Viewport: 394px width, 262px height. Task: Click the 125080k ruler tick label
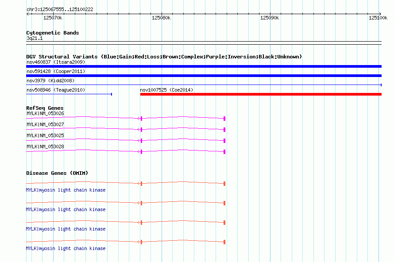161,18
